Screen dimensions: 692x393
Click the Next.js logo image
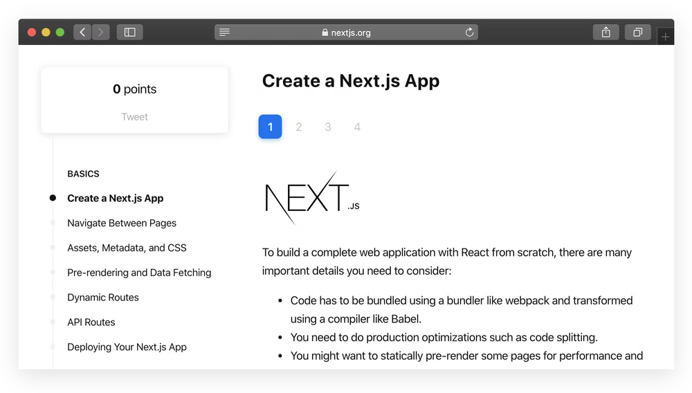point(311,198)
